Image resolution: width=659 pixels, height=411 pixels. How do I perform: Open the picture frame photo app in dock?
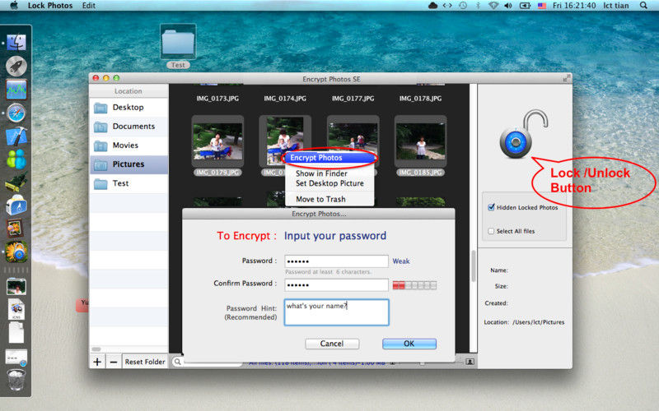pos(15,229)
